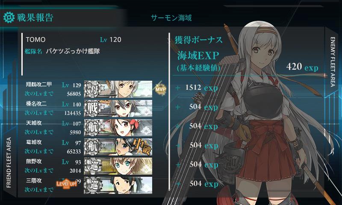Select 翔鶴改二甲 ship banner
The height and width of the screenshot is (205, 342).
[x=118, y=89]
